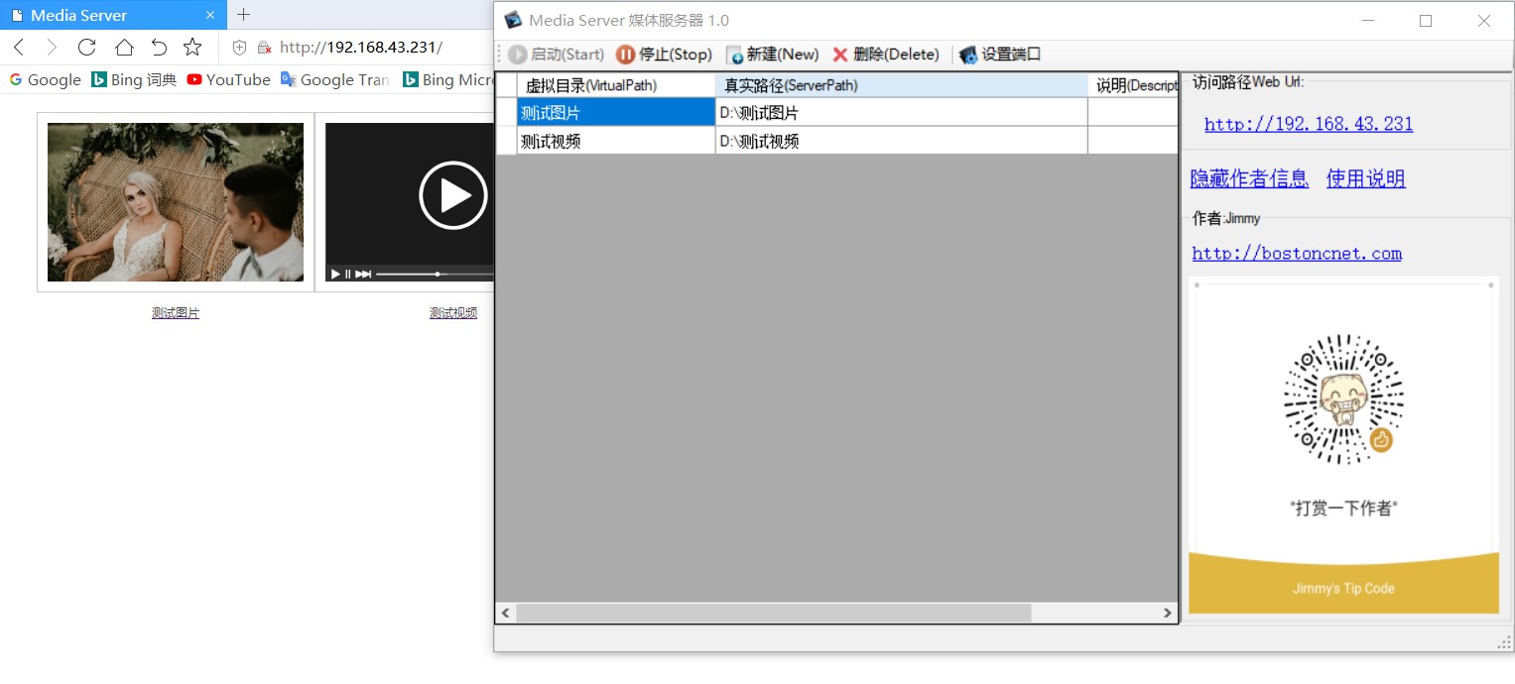
Task: Open the port settings toolbar icon
Action: 968,55
